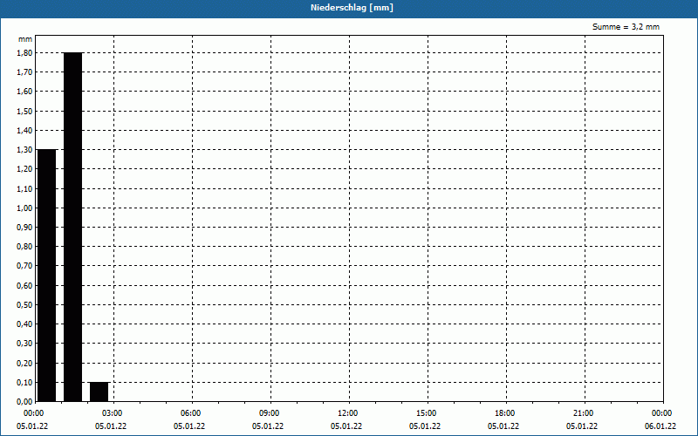
Task: Select the Summe = 3,2 mm label
Action: click(626, 27)
